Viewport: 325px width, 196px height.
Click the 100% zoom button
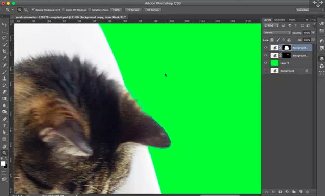pyautogui.click(x=116, y=10)
